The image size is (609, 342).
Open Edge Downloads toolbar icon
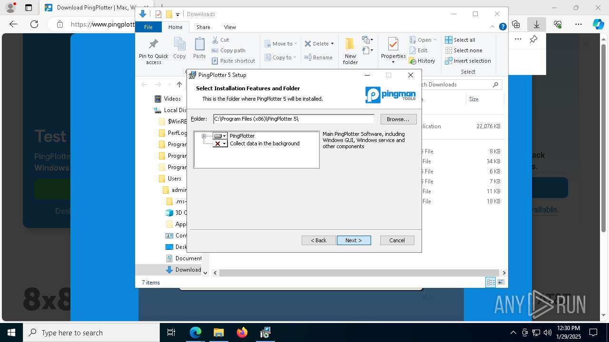point(537,24)
